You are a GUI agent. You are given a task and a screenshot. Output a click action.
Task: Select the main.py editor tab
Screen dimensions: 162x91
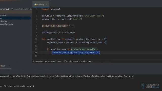[x=40, y=4]
